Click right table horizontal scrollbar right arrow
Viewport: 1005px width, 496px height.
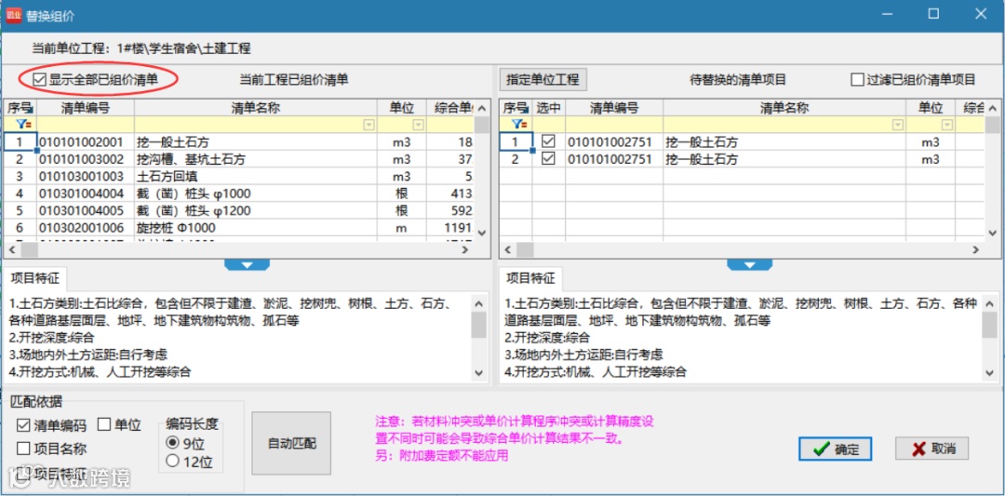coord(975,249)
